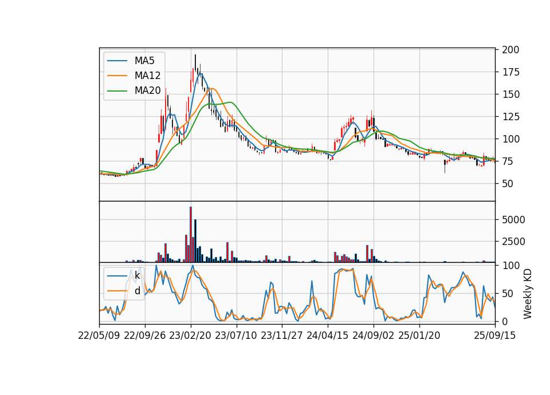This screenshot has height=395, width=550.
Task: Click the 23/02/20 date label
Action: click(x=190, y=335)
